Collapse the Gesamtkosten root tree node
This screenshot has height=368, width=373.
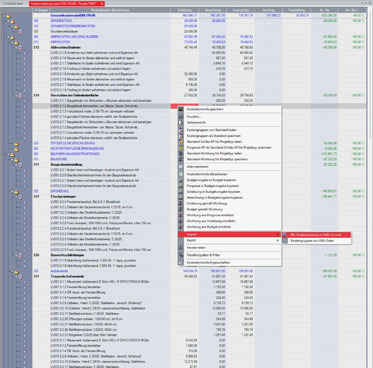4,16
